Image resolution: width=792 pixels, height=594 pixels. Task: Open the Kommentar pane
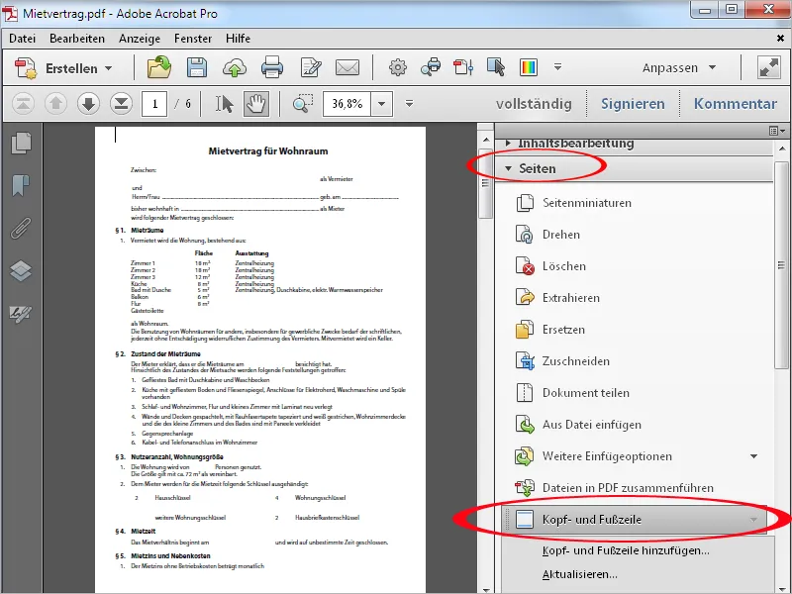(x=736, y=104)
